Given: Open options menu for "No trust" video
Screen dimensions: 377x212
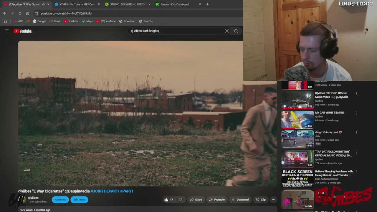Looking at the screenshot, I should (357, 94).
